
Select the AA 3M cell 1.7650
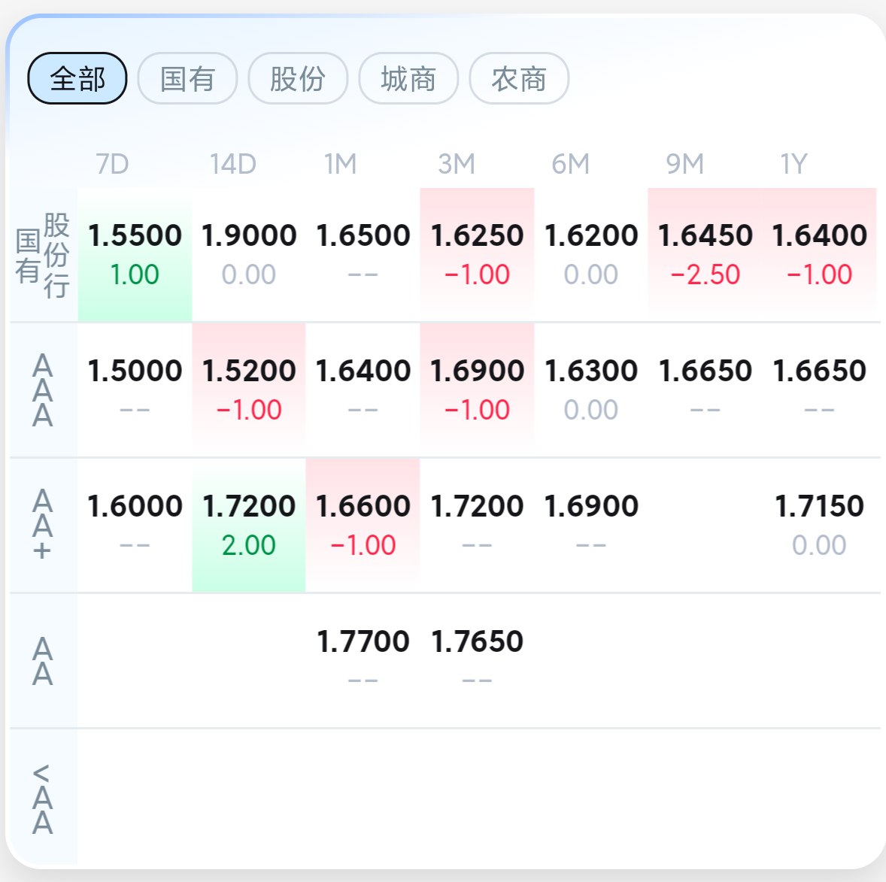pos(477,660)
